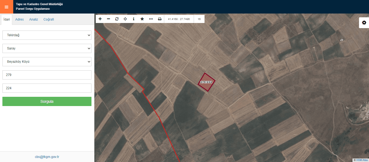
Task: Click the zoom level value 16
Action: pos(199,19)
